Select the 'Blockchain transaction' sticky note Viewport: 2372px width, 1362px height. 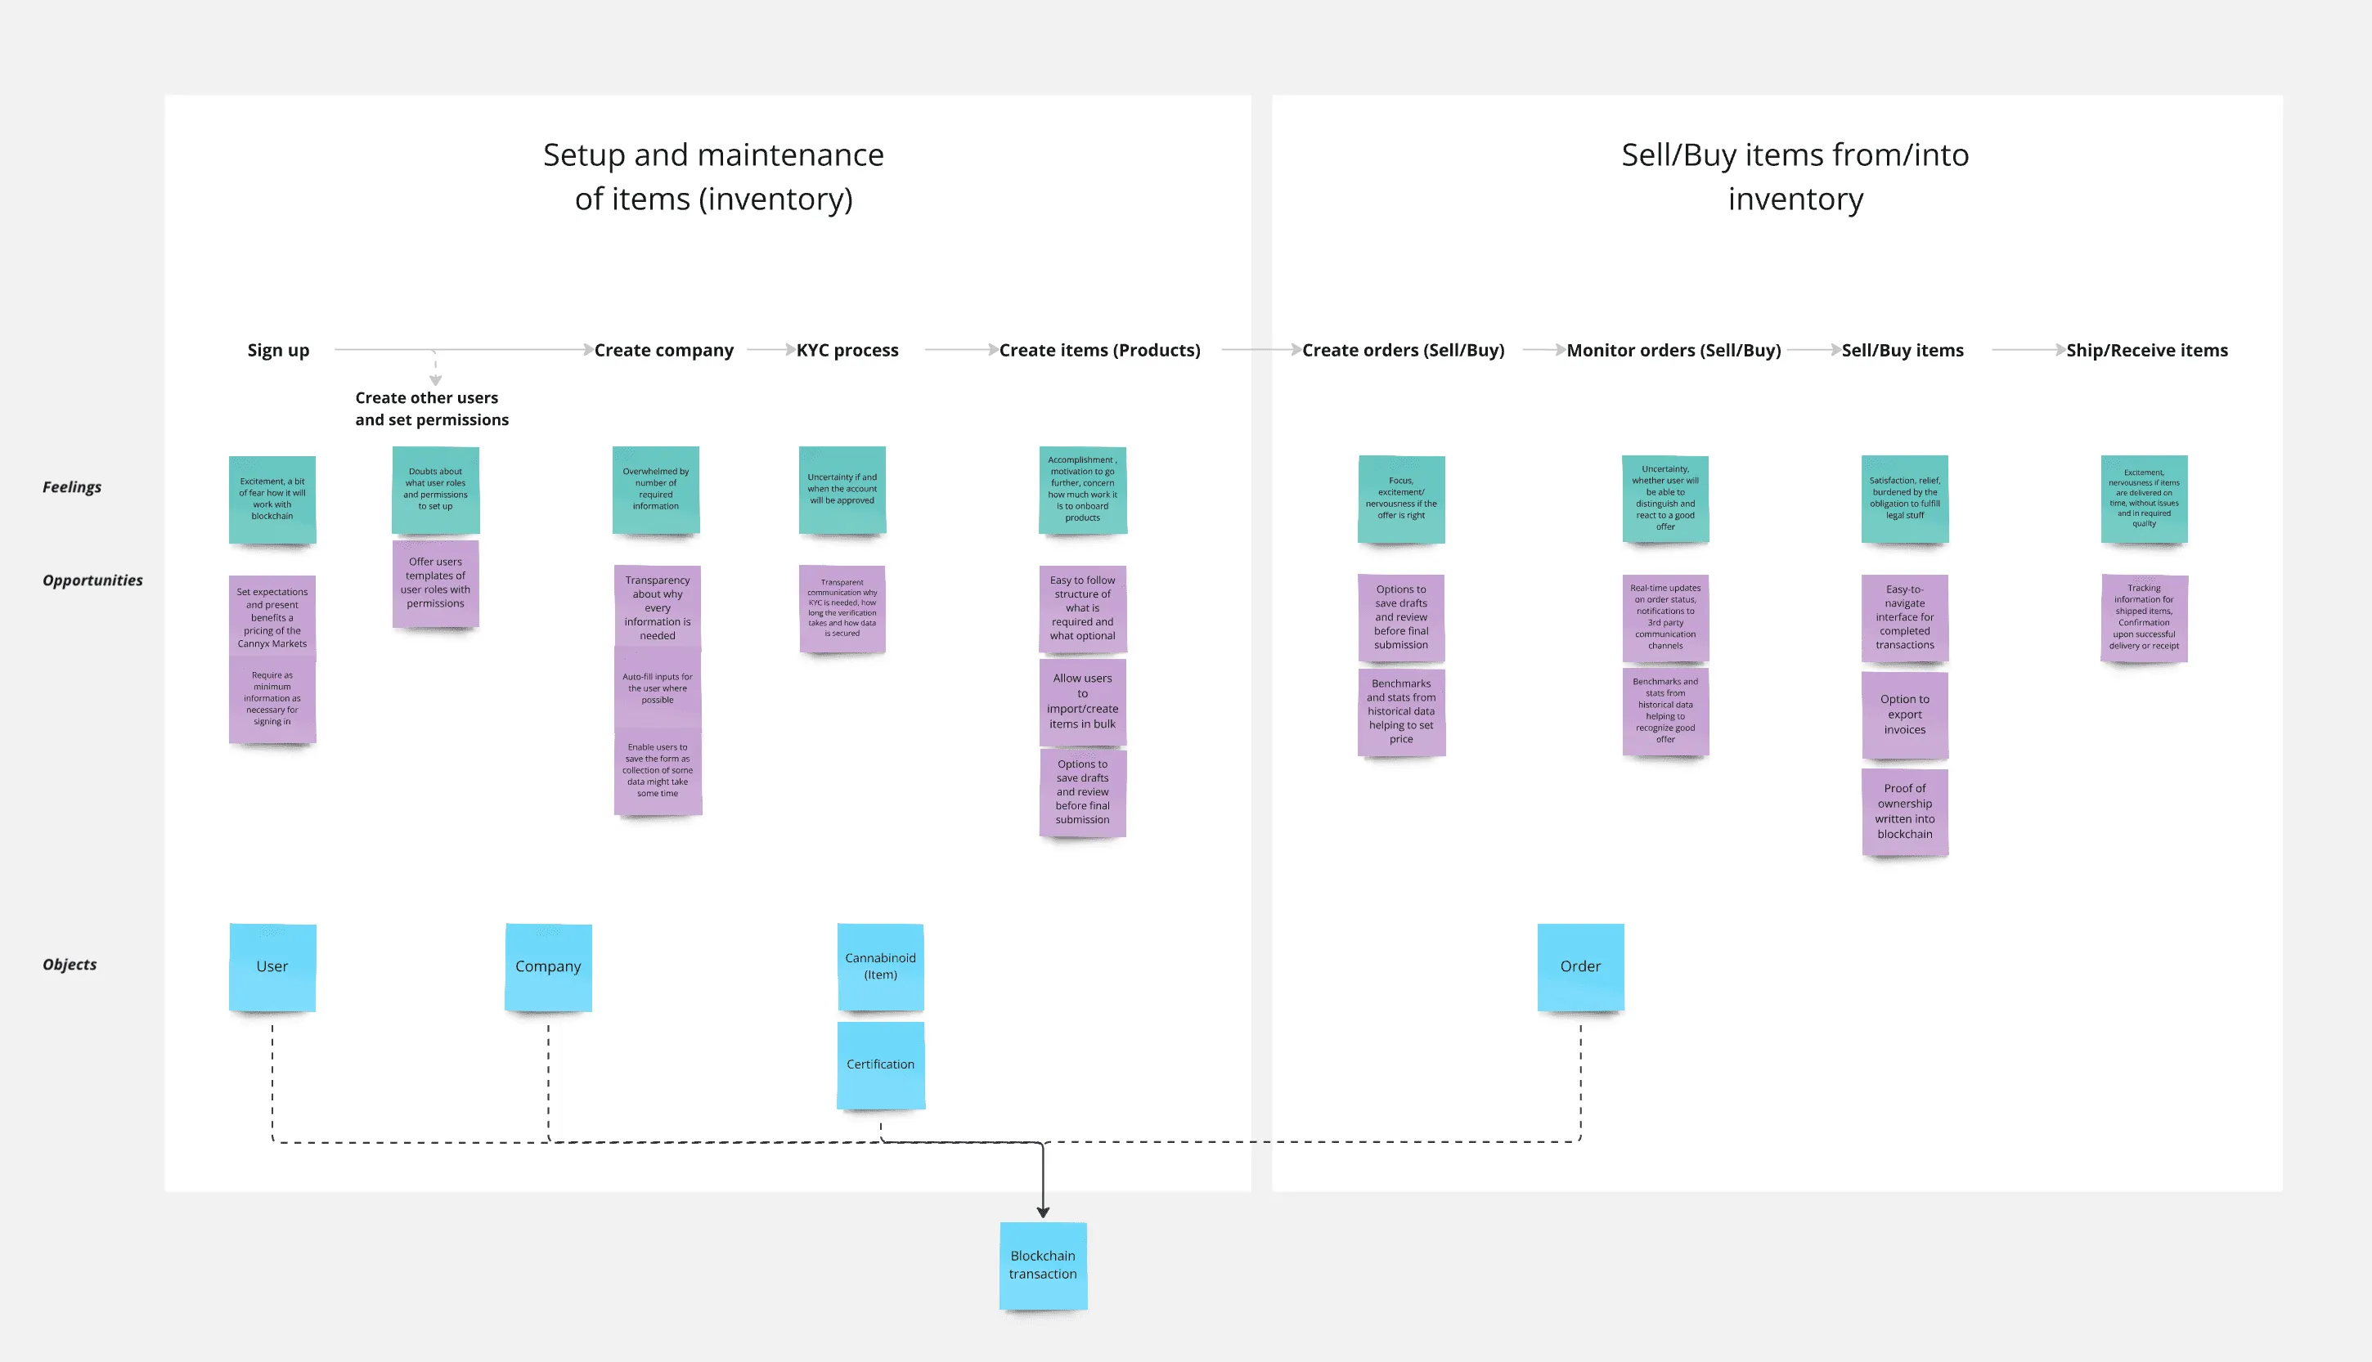click(1044, 1266)
